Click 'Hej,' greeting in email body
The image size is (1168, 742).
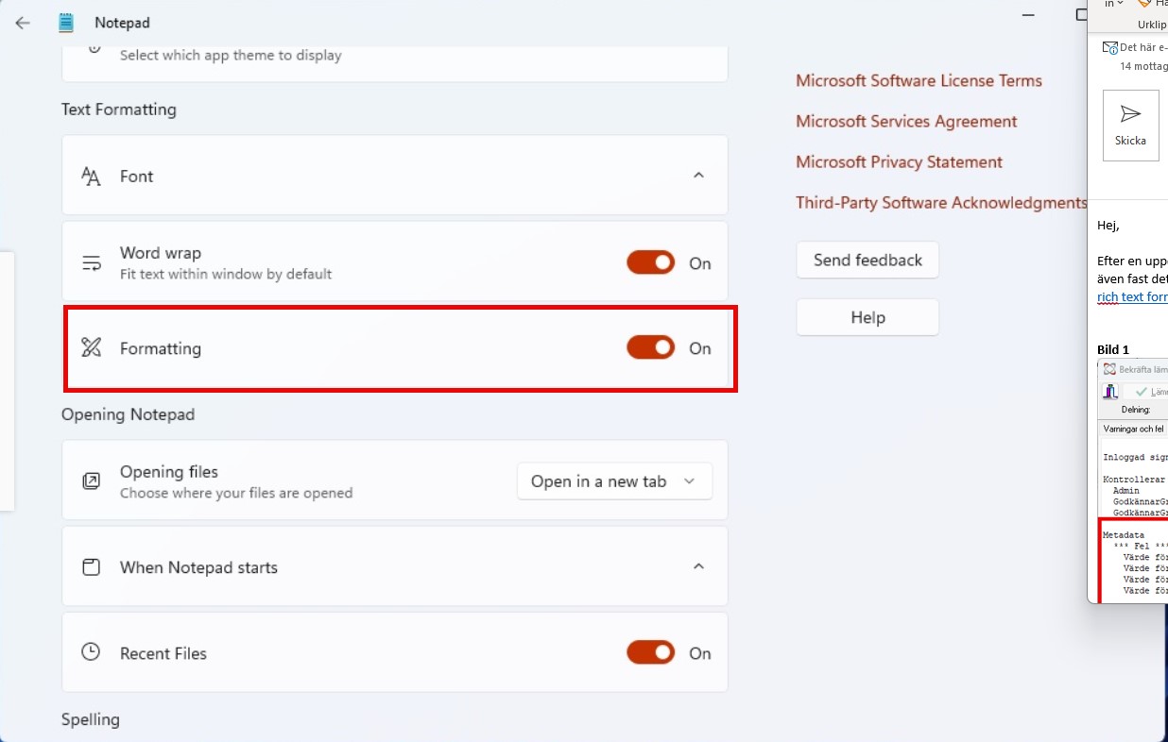tap(1108, 226)
